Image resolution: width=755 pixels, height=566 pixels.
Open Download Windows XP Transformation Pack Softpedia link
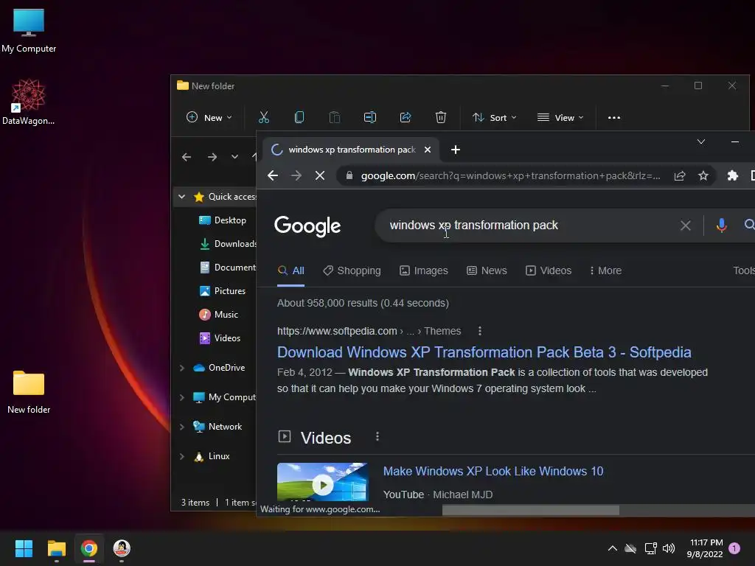(x=484, y=352)
